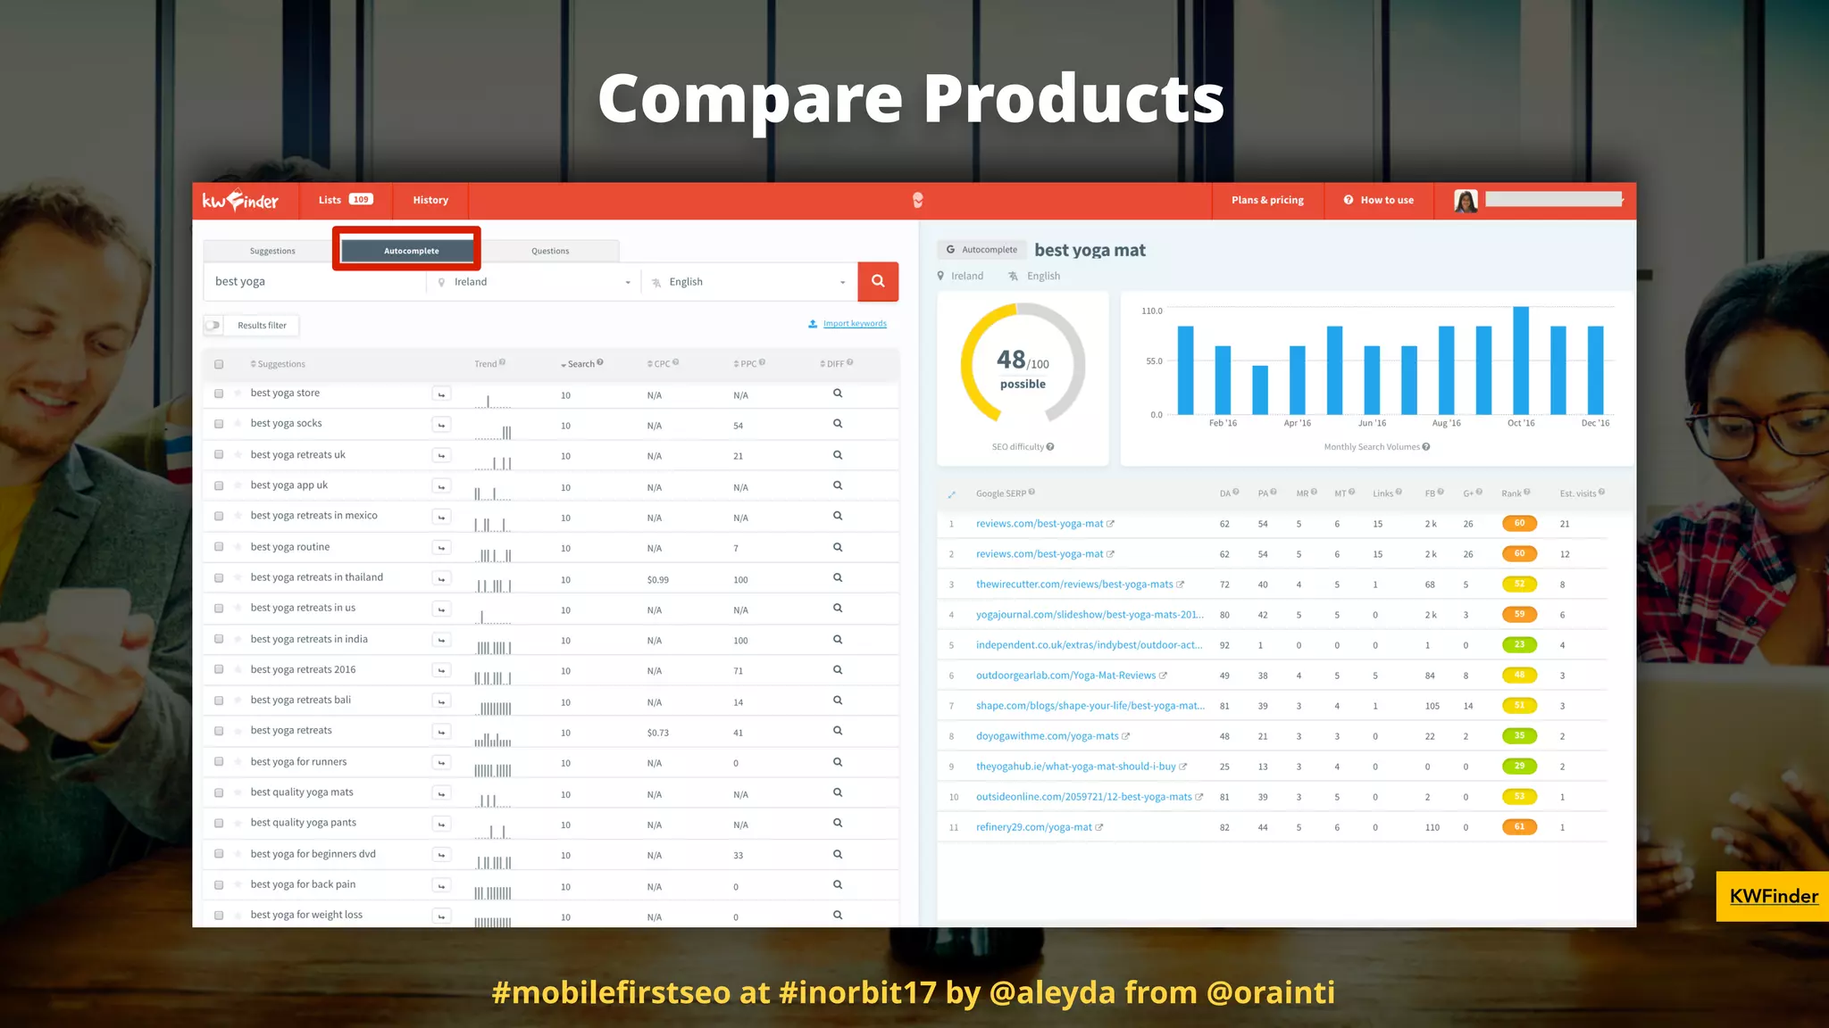Click the keyword input containing best yoga

(x=315, y=282)
